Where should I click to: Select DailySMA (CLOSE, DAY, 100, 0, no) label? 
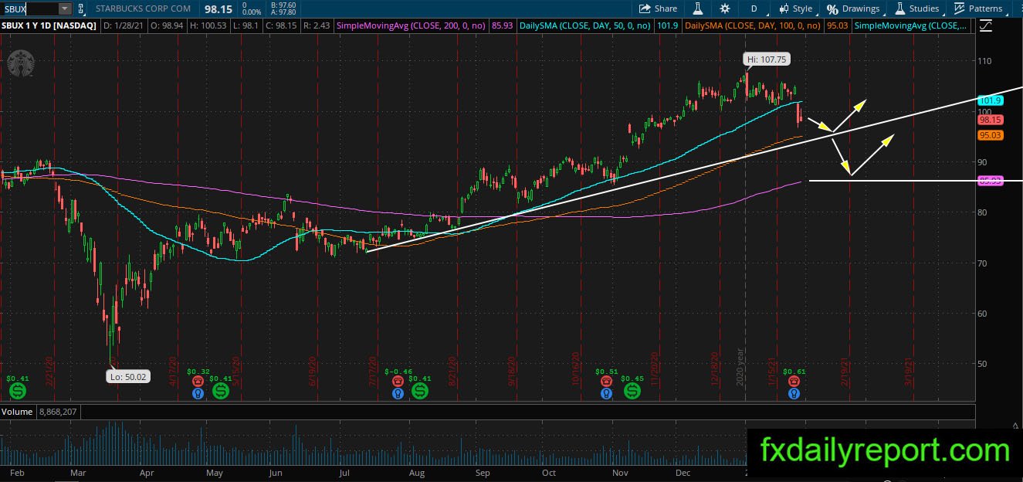753,26
